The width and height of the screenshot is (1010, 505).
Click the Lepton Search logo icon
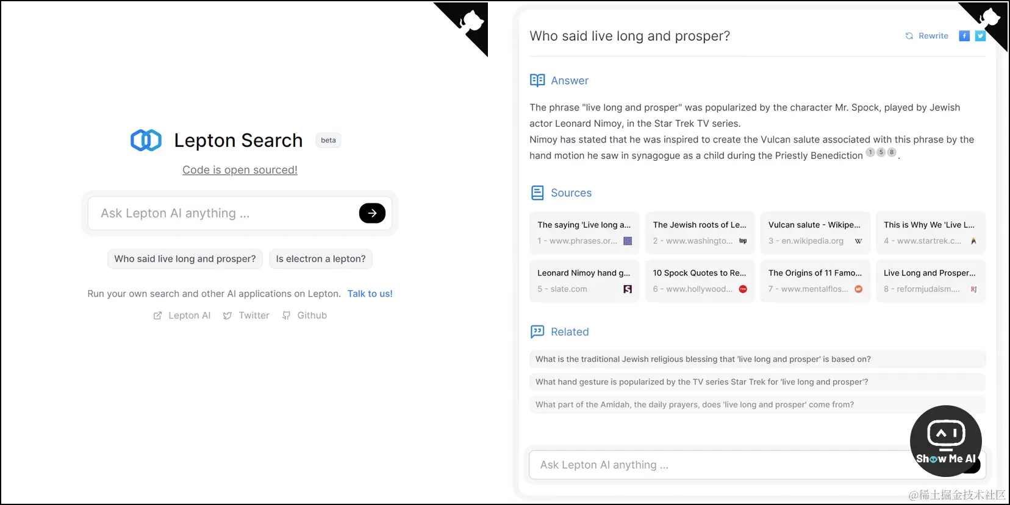pos(146,140)
